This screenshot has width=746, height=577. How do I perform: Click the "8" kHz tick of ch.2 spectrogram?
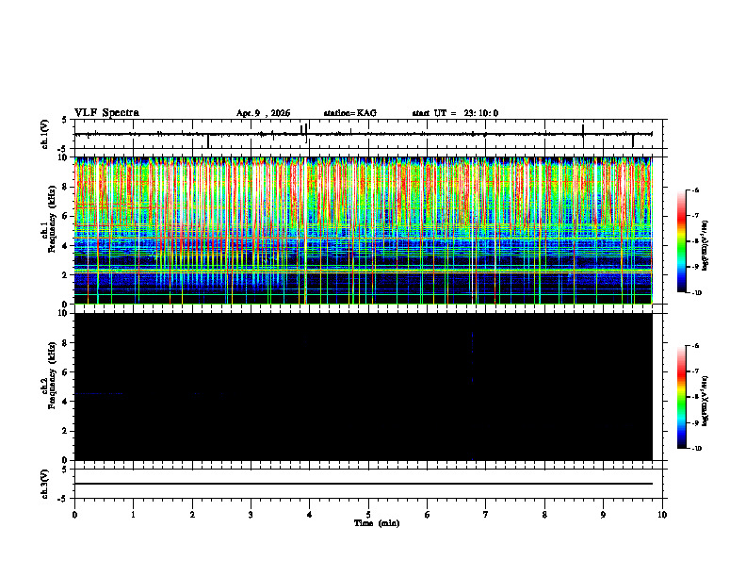66,343
